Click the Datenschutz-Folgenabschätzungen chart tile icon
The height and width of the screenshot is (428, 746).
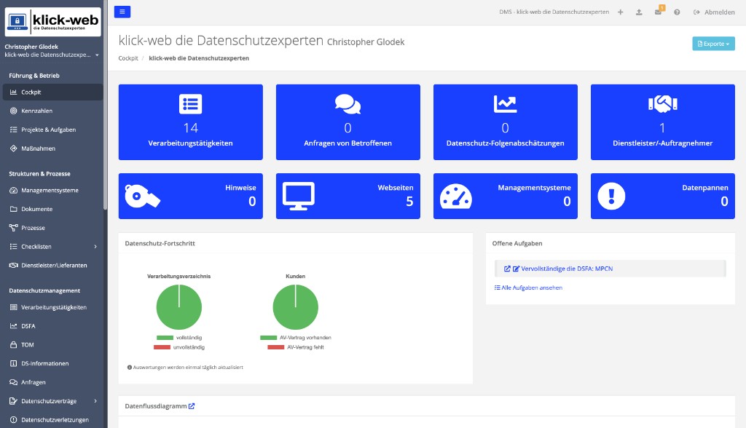[505, 103]
